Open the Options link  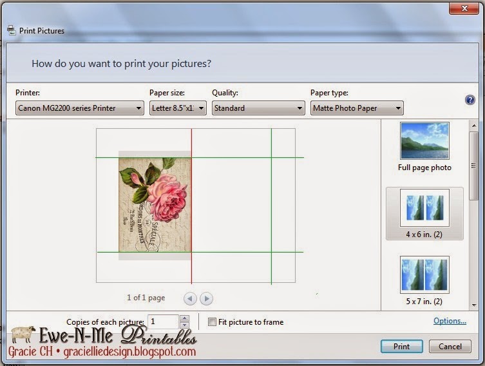coord(450,321)
